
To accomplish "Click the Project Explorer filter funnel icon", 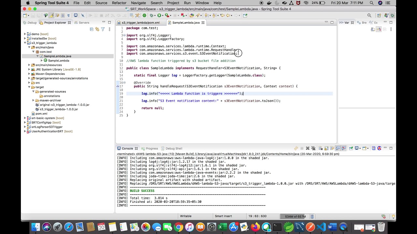I will point(103,29).
